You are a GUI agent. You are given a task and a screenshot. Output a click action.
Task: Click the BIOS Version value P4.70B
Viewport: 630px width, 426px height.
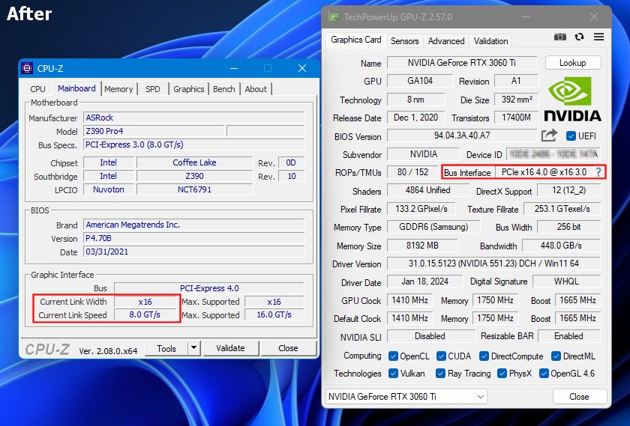pos(194,238)
